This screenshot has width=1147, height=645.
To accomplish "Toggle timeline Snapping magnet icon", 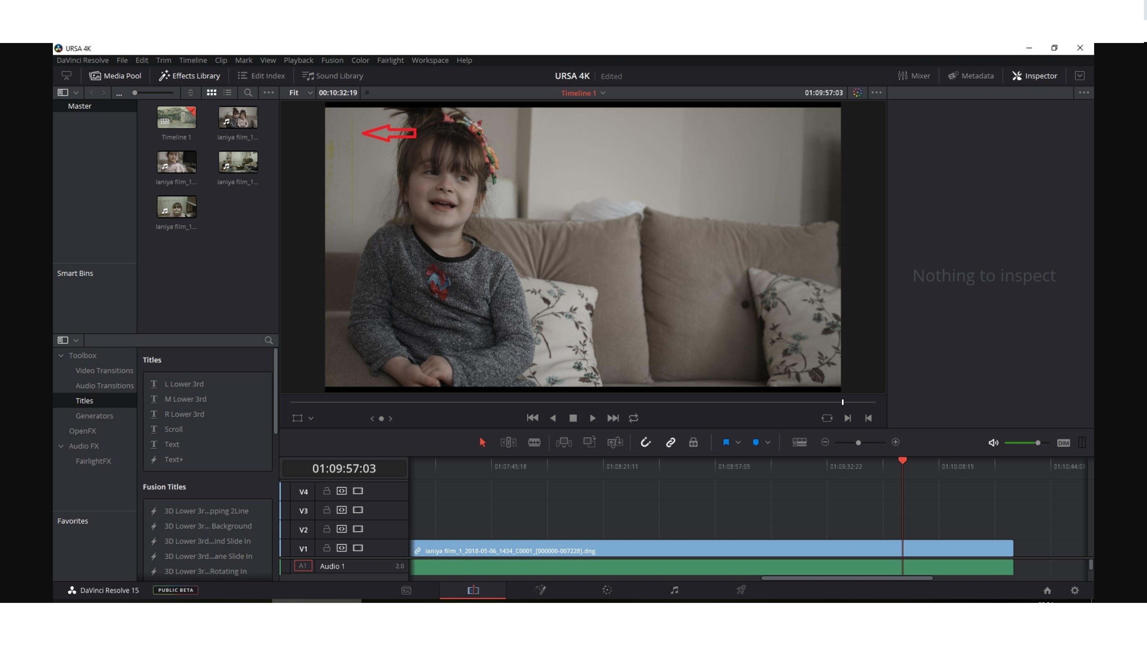I will (x=645, y=443).
